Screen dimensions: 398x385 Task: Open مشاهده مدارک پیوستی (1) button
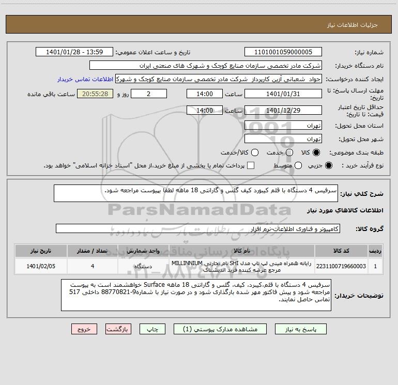point(220,329)
